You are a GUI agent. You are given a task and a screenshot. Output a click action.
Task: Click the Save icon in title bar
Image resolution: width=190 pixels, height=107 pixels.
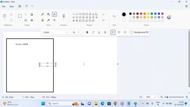click(20, 6)
